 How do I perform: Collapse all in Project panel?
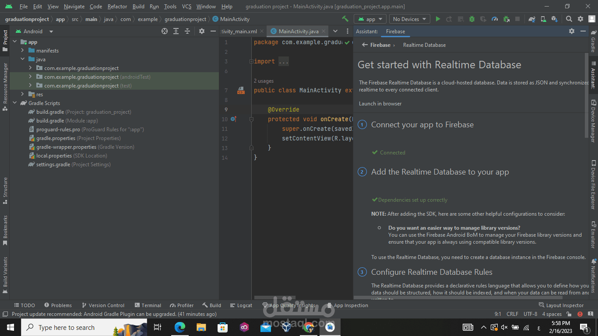pos(187,31)
